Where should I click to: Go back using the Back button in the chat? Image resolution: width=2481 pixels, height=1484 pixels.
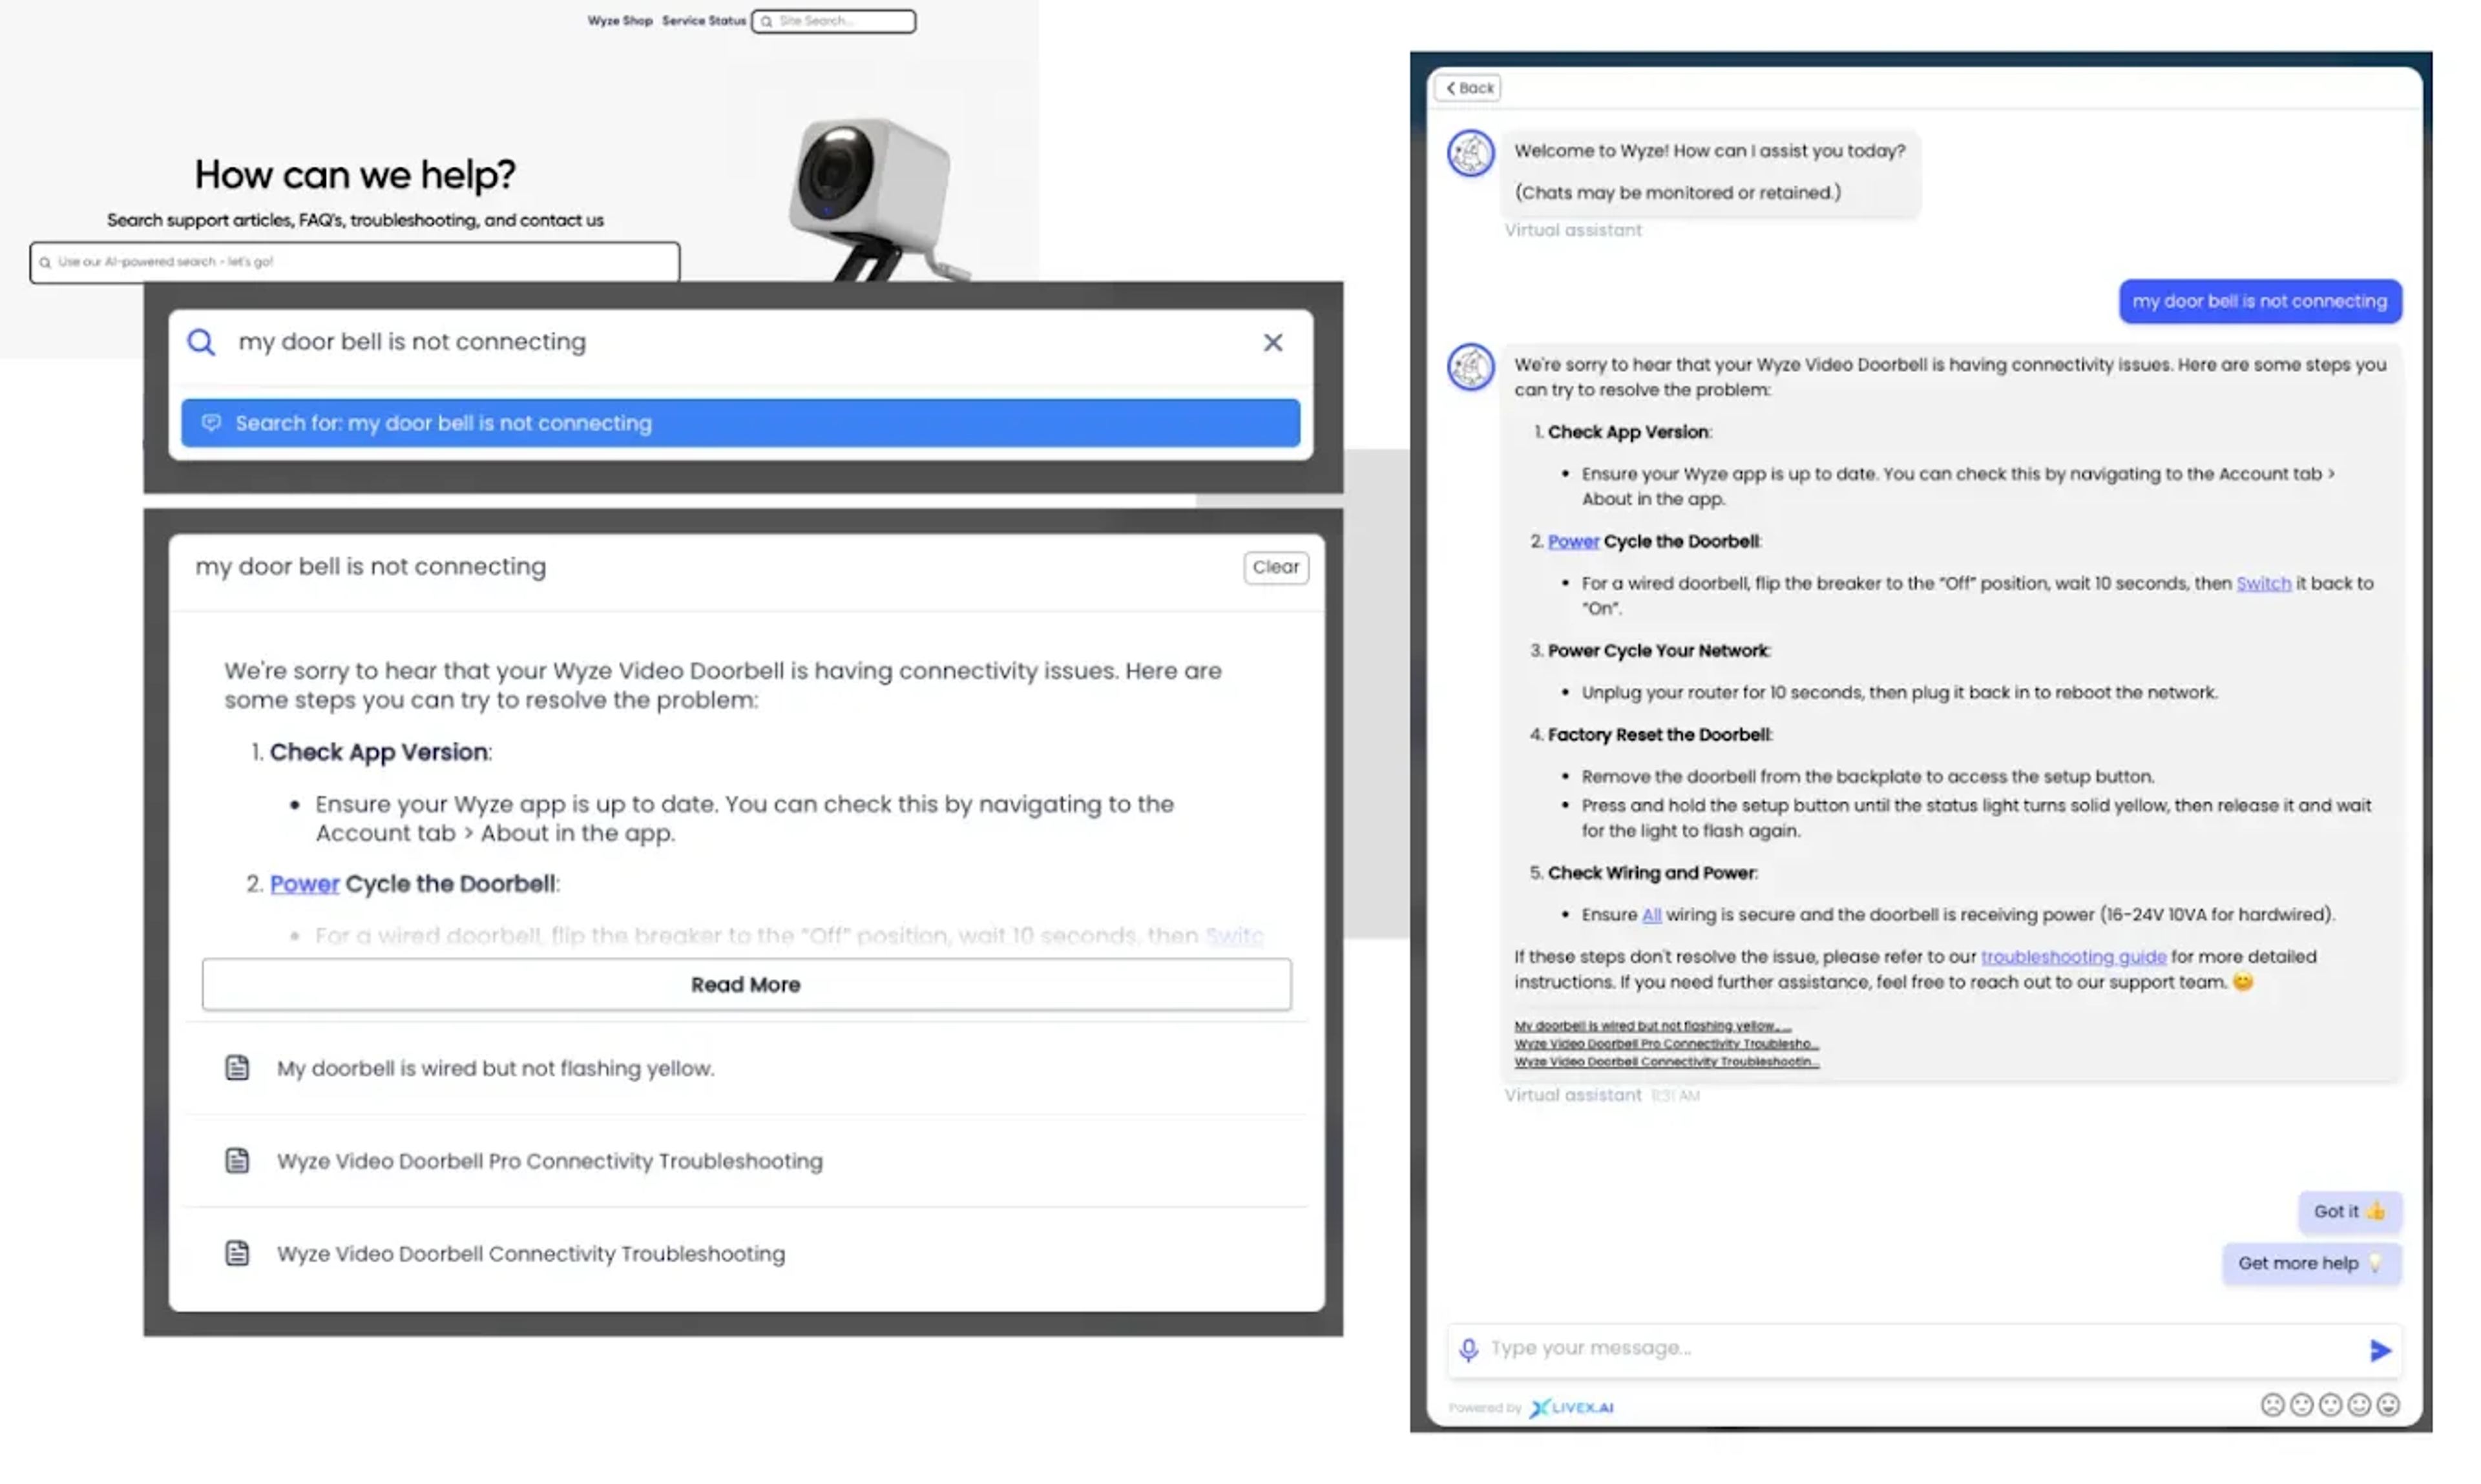[1467, 88]
